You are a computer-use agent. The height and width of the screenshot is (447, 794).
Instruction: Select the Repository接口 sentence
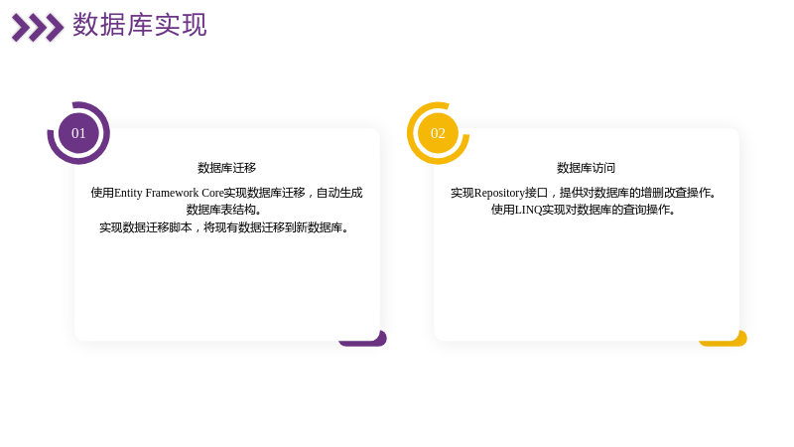[x=583, y=193]
